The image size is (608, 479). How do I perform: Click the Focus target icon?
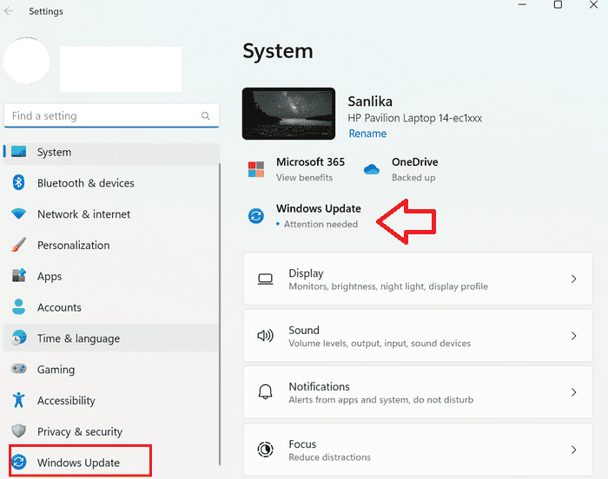(265, 449)
